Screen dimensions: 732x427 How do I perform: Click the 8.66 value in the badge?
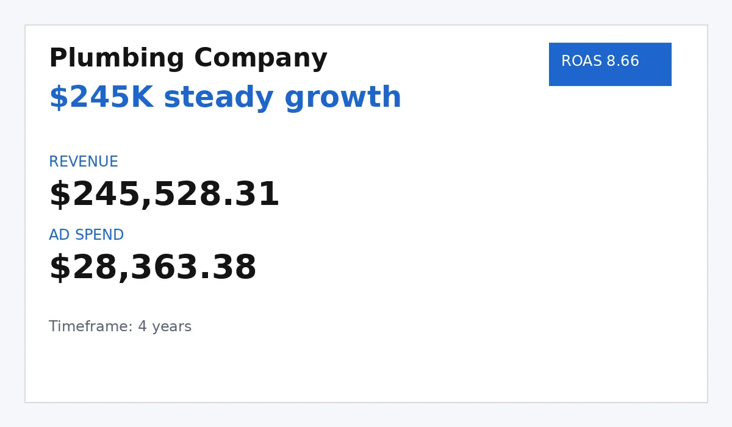tap(623, 62)
